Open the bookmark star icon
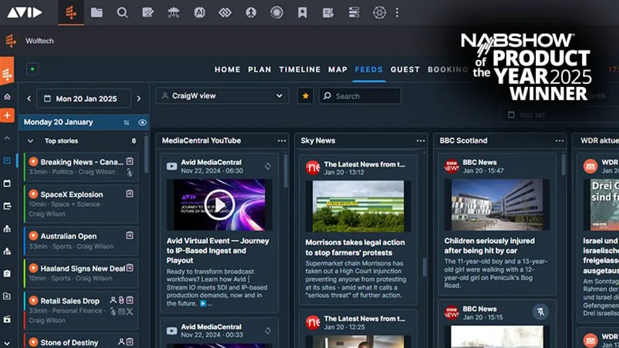The image size is (619, 348). click(302, 13)
